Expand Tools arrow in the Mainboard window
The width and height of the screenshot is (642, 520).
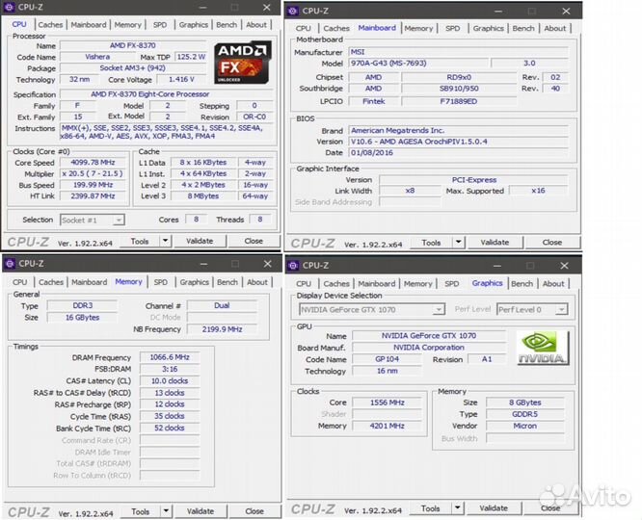[x=458, y=243]
